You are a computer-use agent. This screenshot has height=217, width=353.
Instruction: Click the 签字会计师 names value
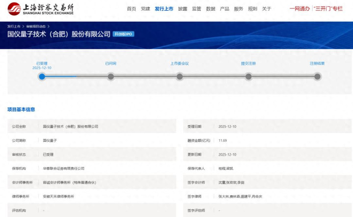tap(231, 182)
